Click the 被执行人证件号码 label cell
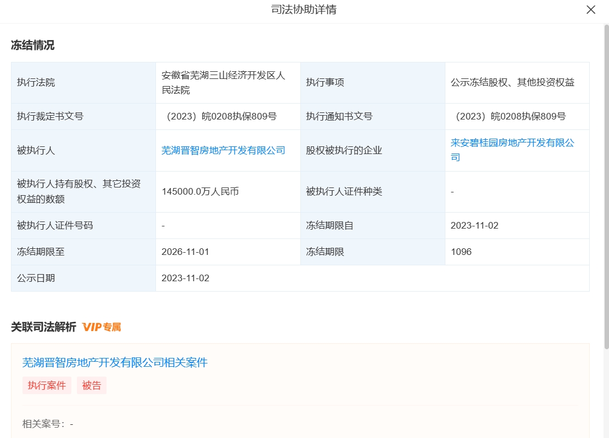Screen dimensions: 609x438 [83, 226]
